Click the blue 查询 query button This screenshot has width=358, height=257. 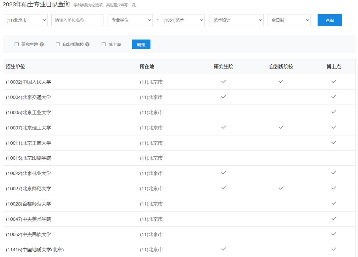click(x=330, y=21)
